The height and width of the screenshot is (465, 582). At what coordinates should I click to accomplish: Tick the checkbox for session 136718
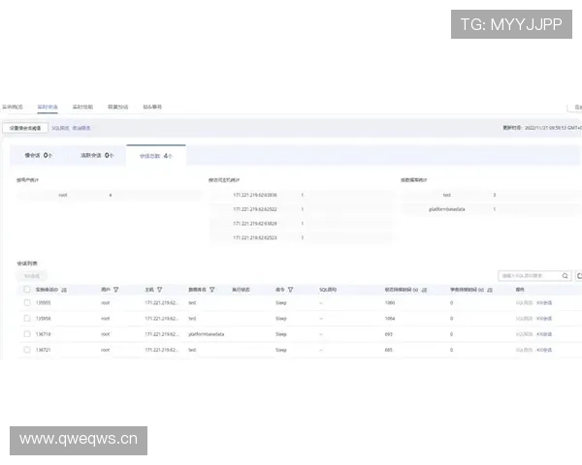(x=27, y=333)
